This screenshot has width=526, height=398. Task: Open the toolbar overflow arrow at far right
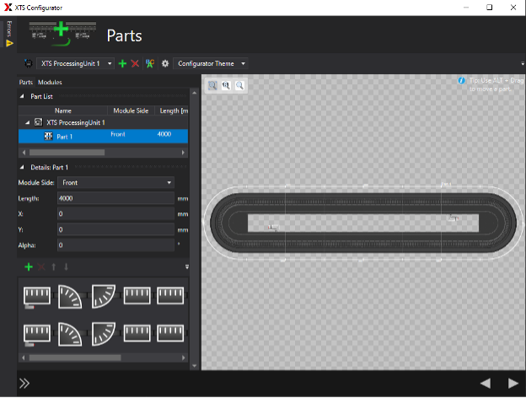point(523,63)
